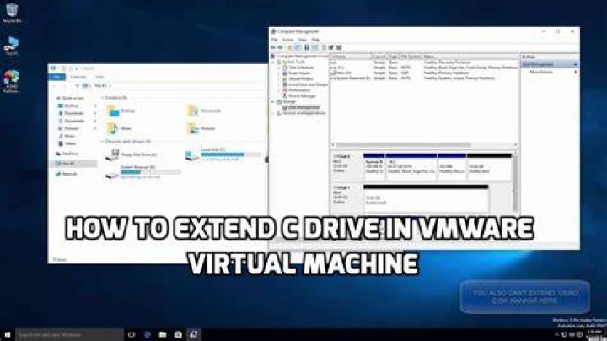Click This PC in the address bar
The width and height of the screenshot is (607, 341).
point(100,85)
